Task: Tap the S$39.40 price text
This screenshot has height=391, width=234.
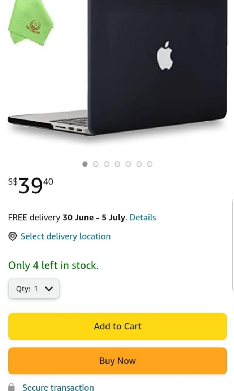Action: point(31,185)
